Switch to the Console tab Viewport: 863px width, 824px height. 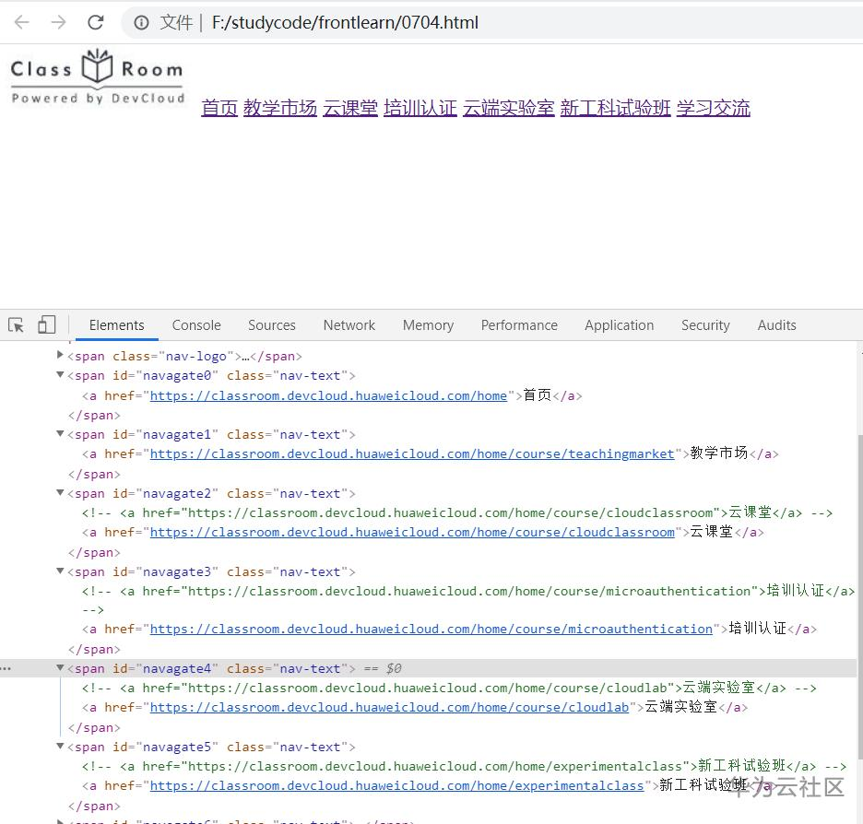click(x=196, y=325)
